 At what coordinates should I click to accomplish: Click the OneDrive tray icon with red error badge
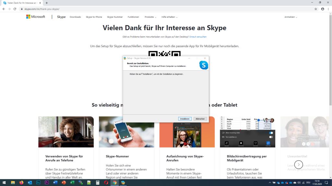[287, 183]
